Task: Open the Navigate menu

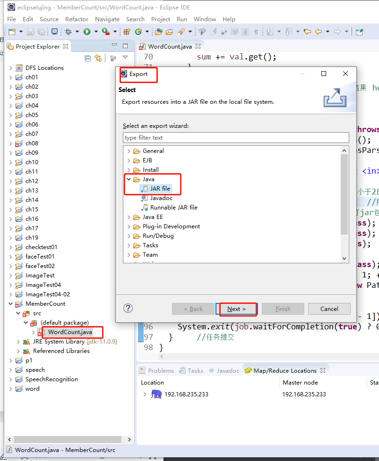Action: click(107, 19)
